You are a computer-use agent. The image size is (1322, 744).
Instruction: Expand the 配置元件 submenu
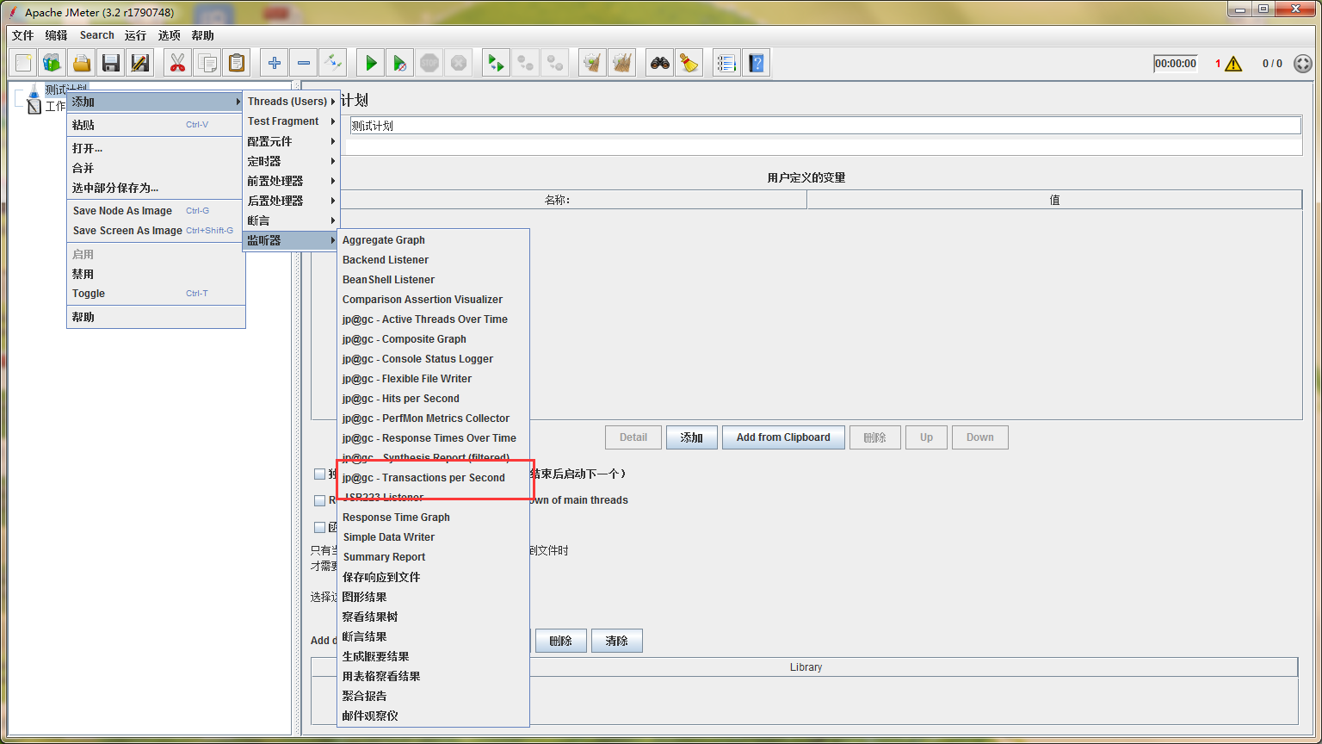[x=291, y=141]
